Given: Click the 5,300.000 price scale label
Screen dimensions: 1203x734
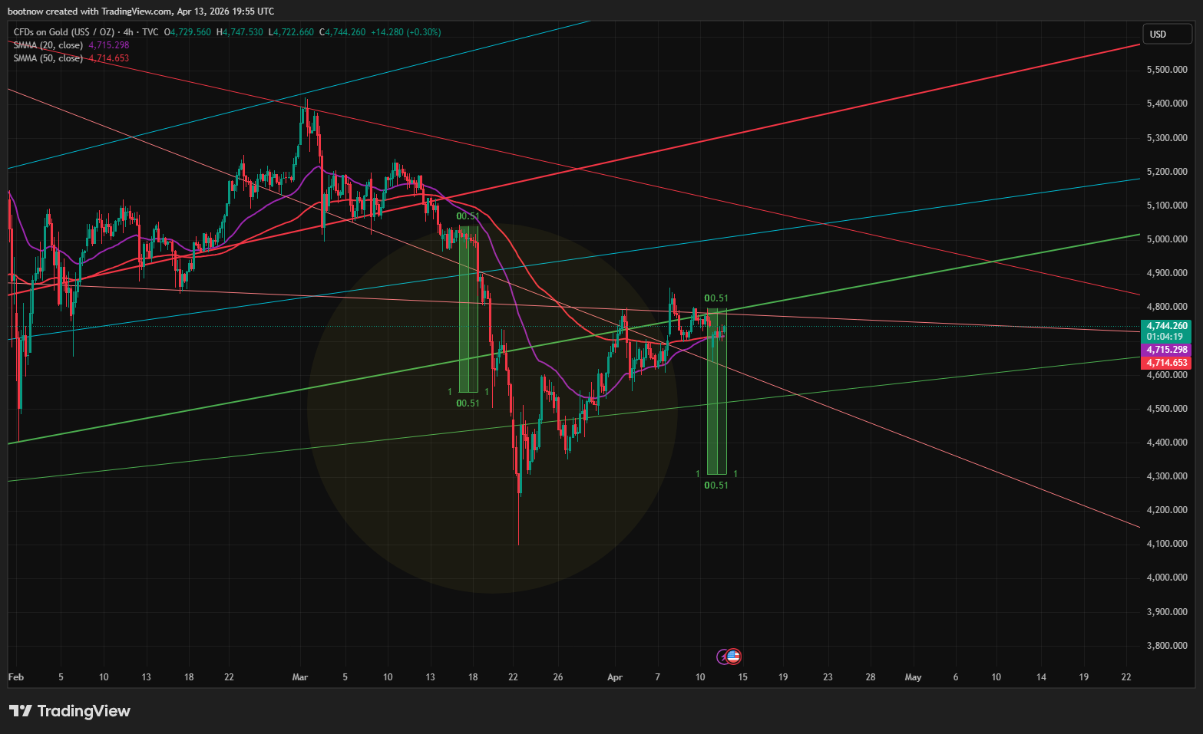Looking at the screenshot, I should tap(1167, 138).
